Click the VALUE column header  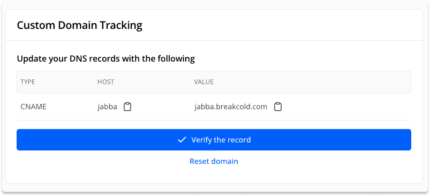click(204, 82)
